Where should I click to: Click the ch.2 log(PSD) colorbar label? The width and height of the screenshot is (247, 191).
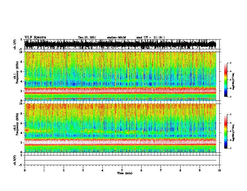click(234, 133)
